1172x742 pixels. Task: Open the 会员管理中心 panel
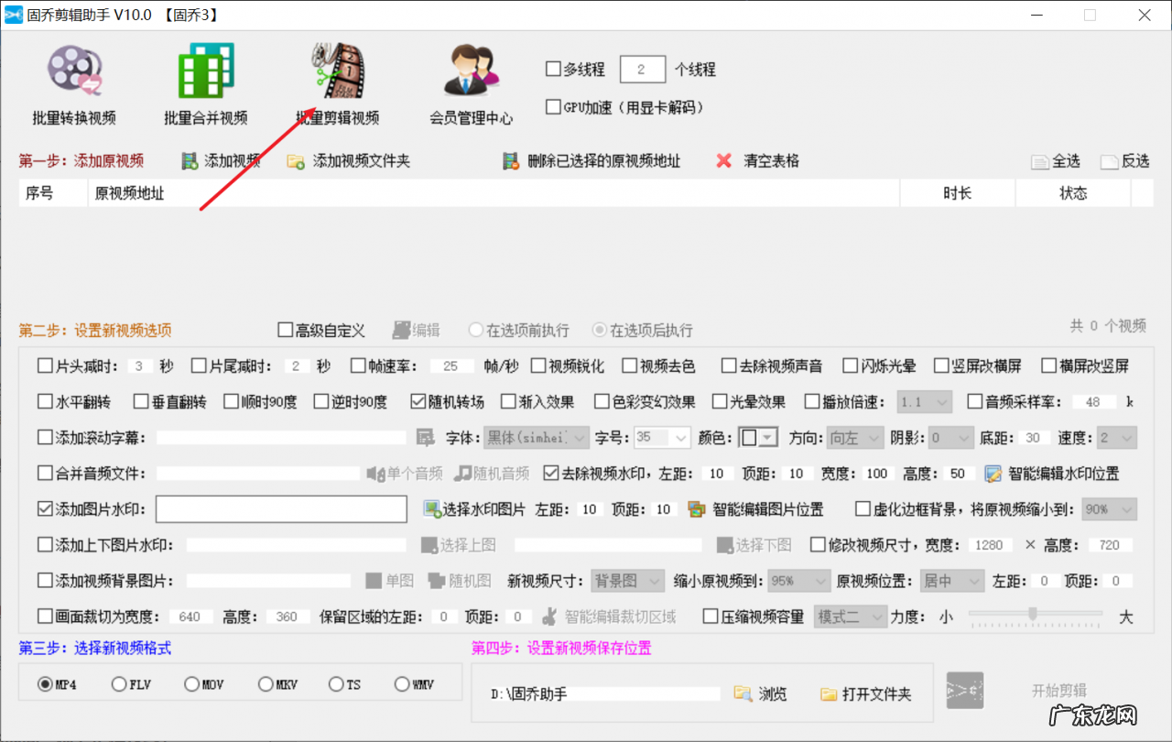(x=470, y=82)
